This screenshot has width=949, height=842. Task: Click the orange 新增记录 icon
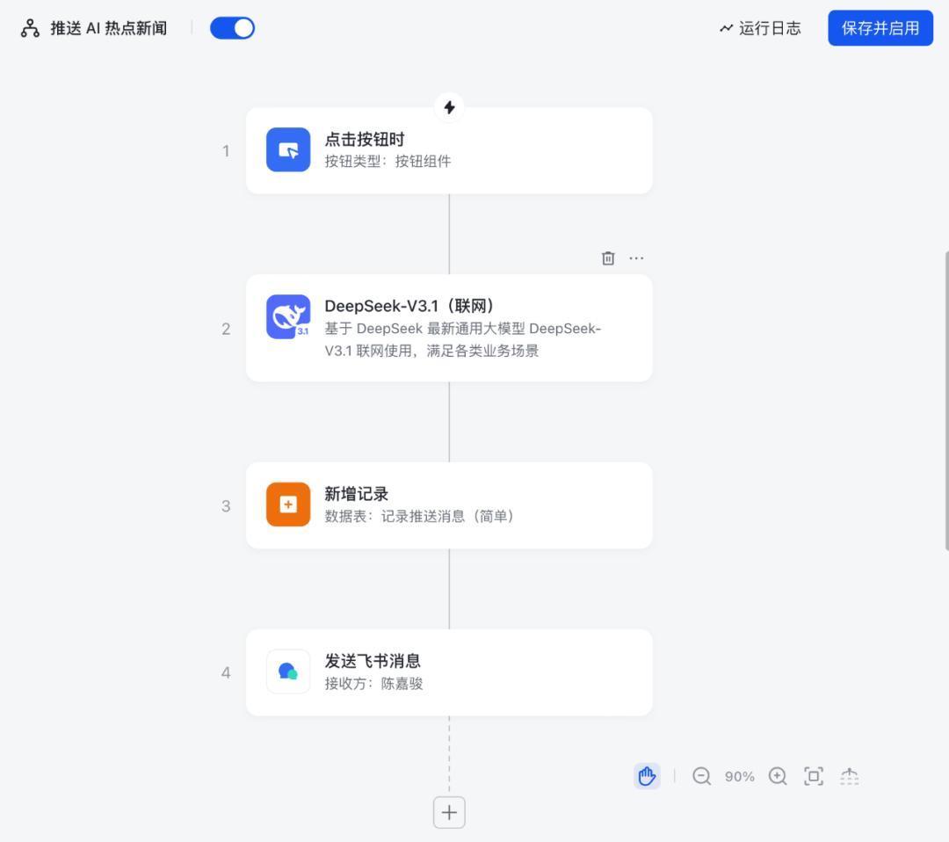288,504
